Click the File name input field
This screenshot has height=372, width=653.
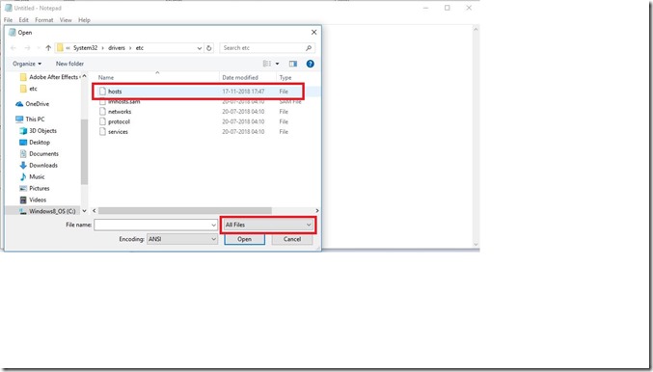tap(152, 226)
